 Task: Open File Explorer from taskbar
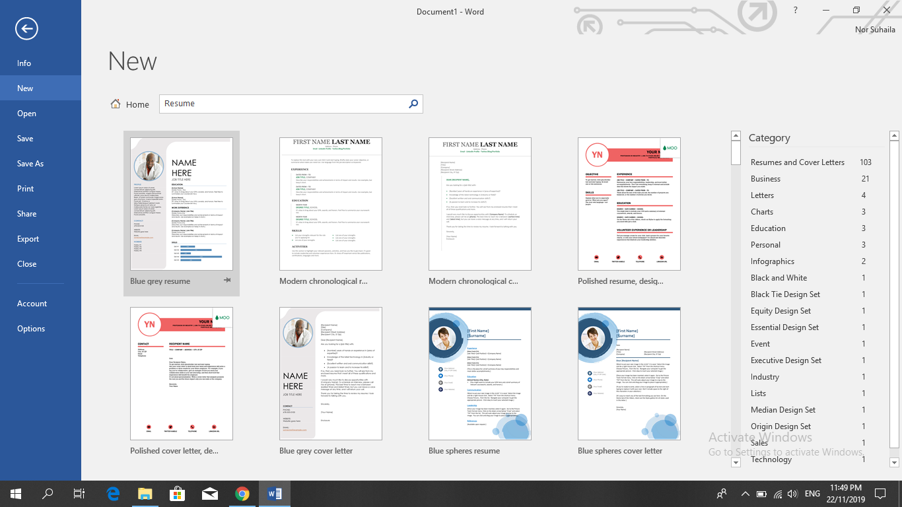145,494
